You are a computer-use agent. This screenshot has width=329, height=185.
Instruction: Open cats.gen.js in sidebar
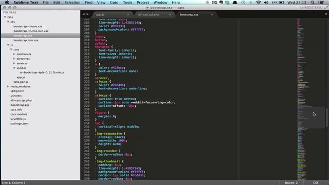click(x=21, y=82)
